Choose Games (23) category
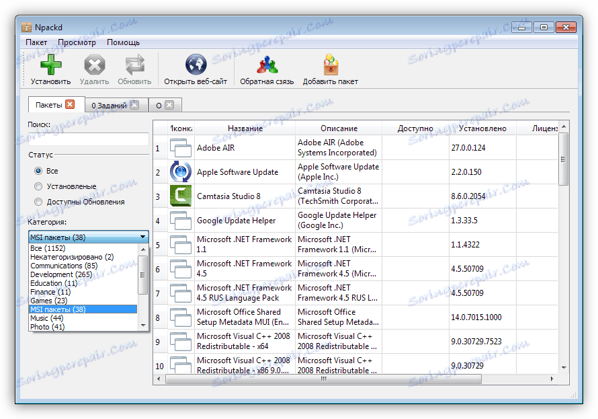 click(83, 301)
